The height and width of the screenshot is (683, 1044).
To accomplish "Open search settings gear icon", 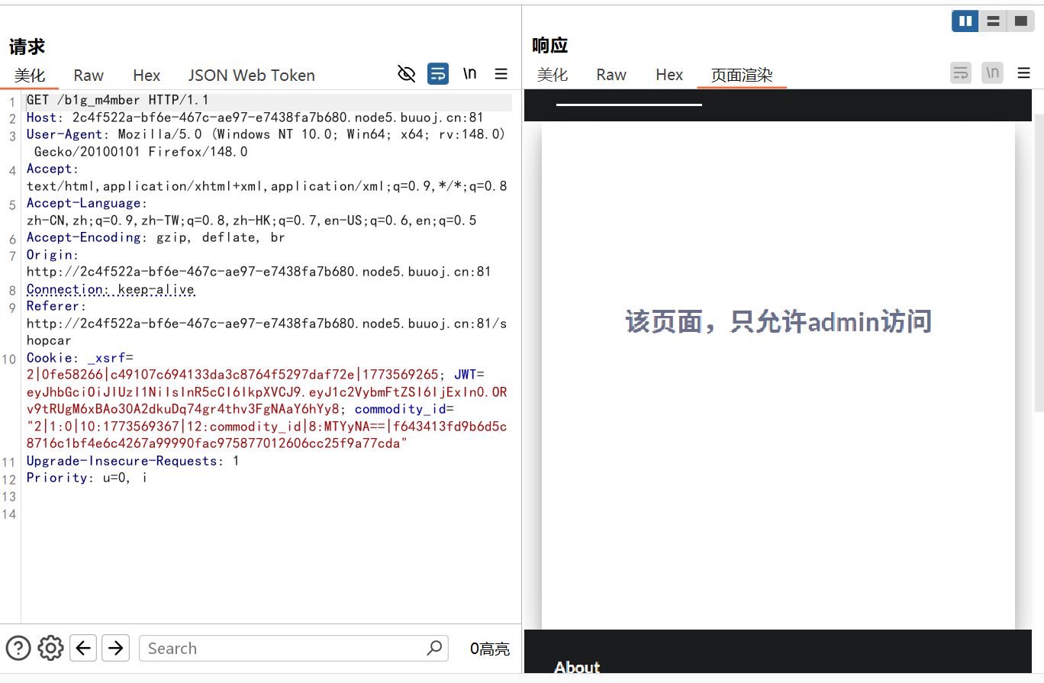I will pyautogui.click(x=50, y=648).
